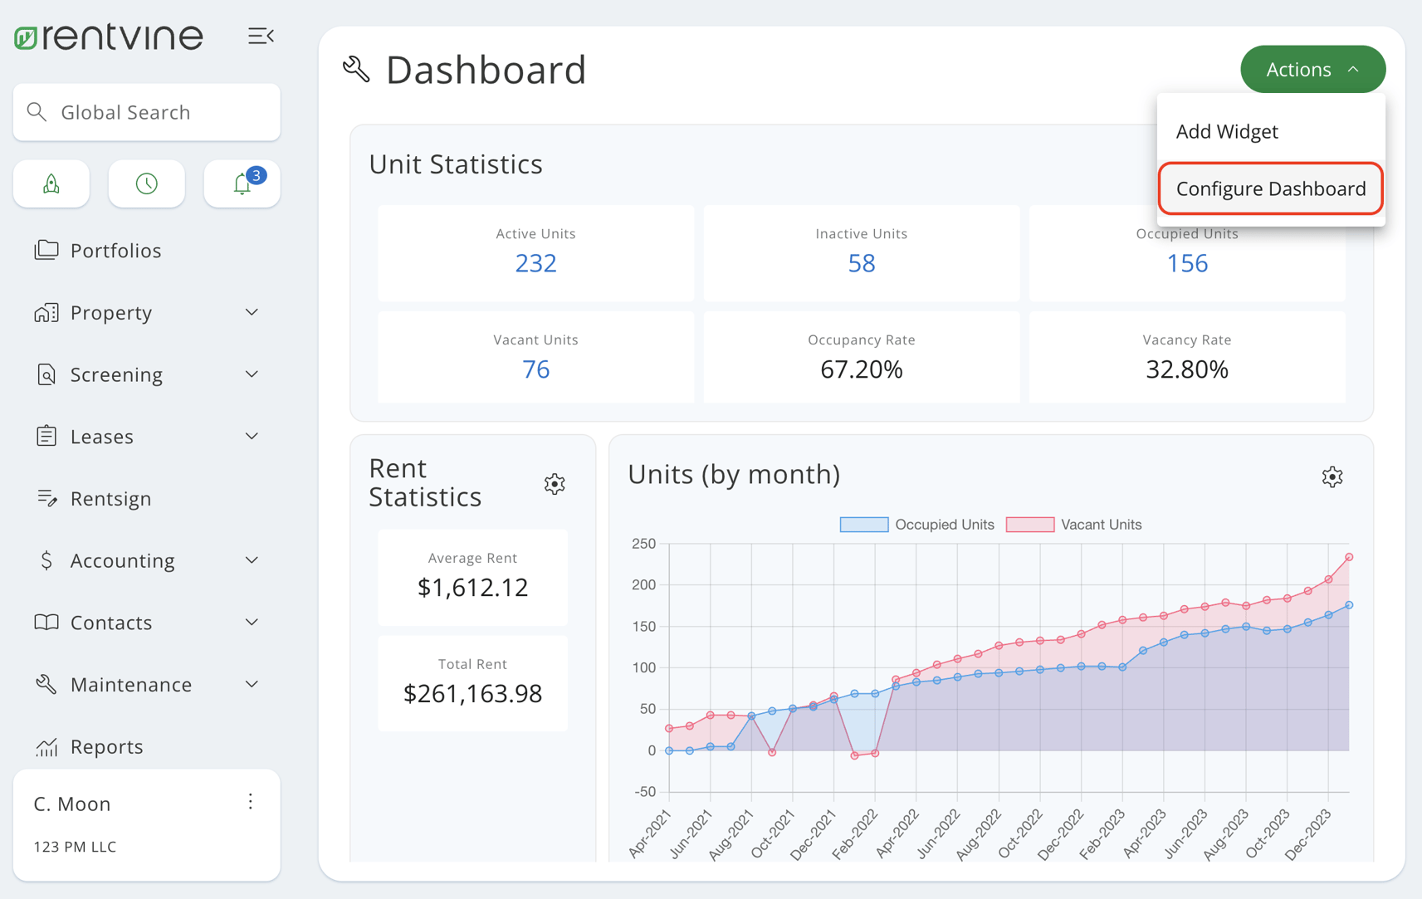Open Units chart settings gear

(1332, 476)
